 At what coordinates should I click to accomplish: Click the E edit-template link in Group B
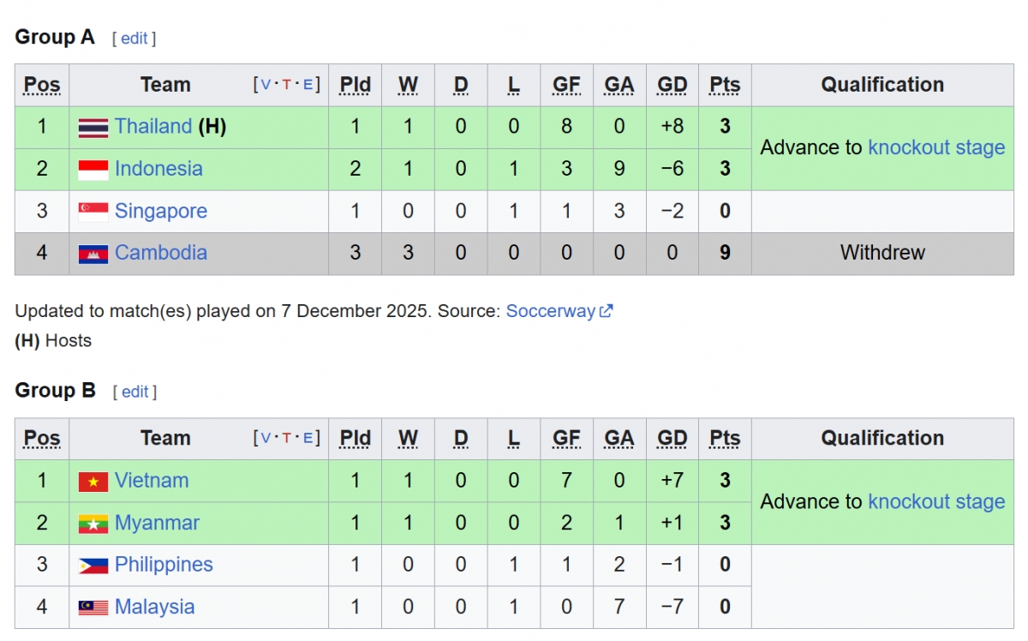point(308,438)
